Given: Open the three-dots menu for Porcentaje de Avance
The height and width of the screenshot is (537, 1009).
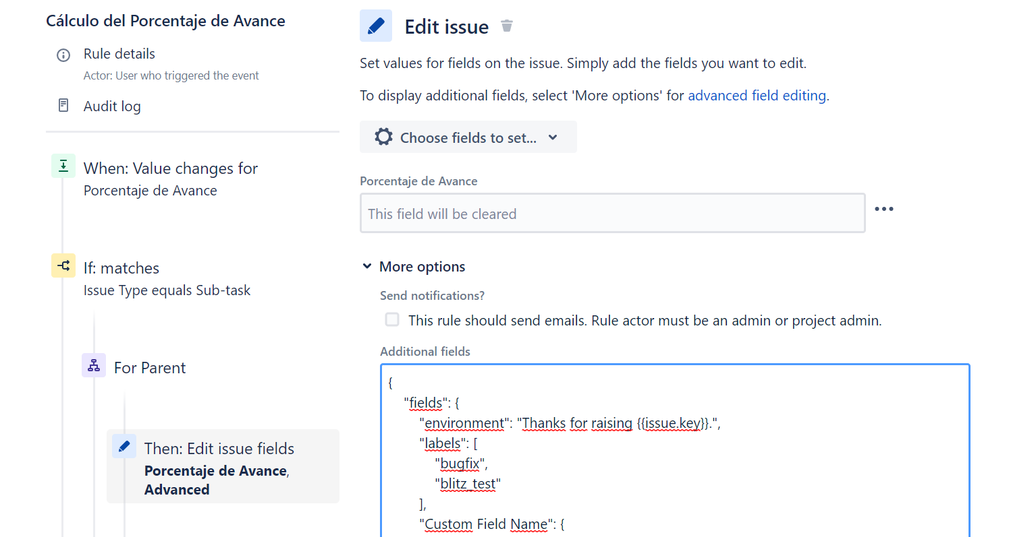Looking at the screenshot, I should (884, 209).
